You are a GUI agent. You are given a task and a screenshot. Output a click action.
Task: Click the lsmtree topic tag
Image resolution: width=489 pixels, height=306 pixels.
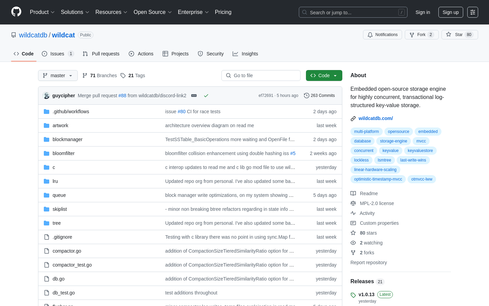coord(384,160)
